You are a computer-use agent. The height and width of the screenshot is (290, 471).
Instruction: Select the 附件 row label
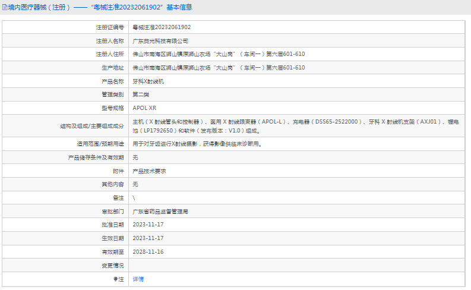tap(118, 171)
